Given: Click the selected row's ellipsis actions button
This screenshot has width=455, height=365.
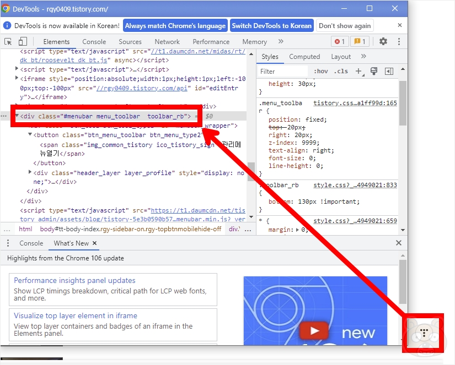Looking at the screenshot, I should [x=3, y=116].
